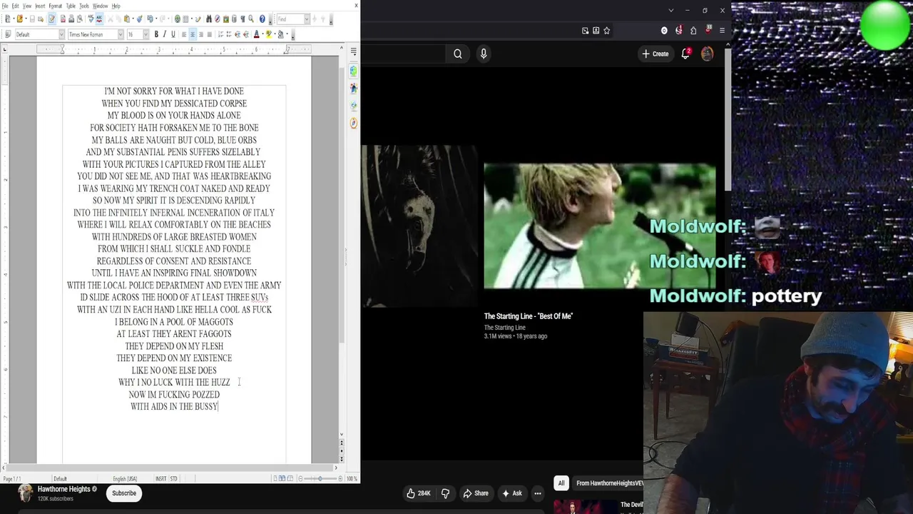
Task: Open the browser extensions puzzle icon
Action: pyautogui.click(x=693, y=31)
